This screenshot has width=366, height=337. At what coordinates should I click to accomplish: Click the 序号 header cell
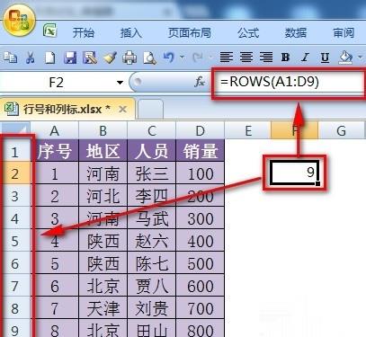point(54,151)
